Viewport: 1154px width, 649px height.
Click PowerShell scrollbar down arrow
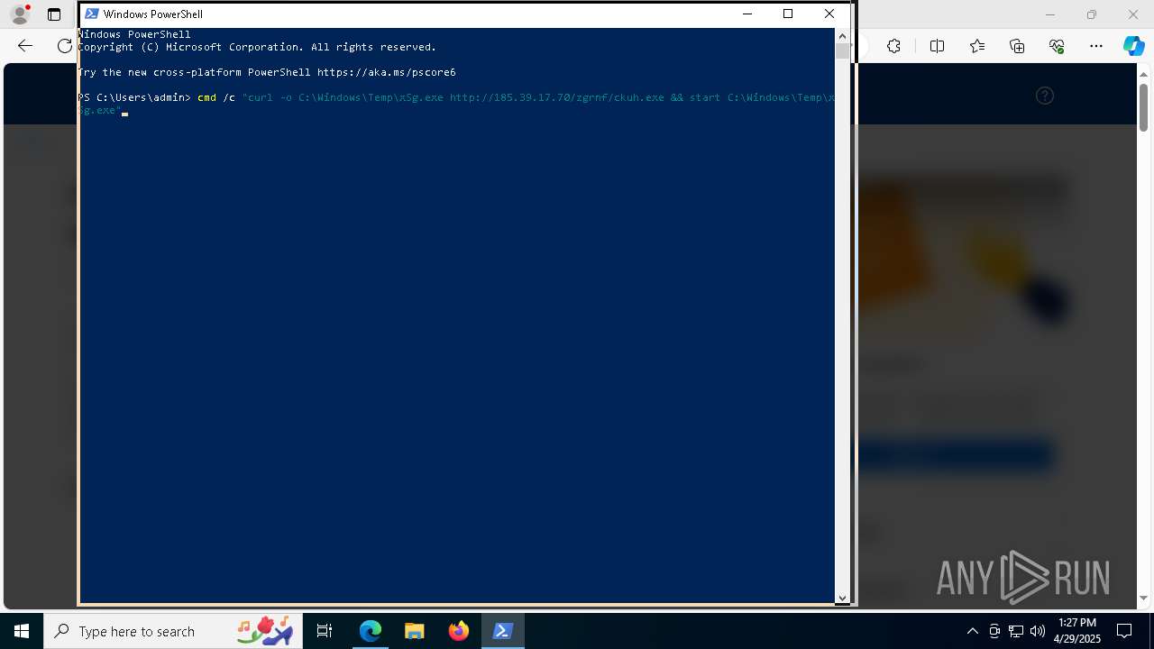tap(842, 597)
